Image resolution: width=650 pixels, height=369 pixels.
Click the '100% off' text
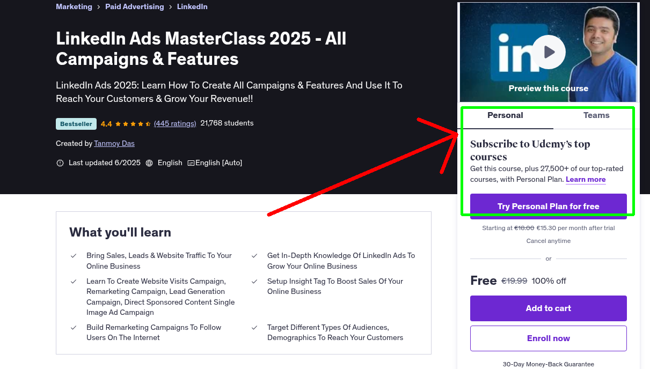point(549,281)
